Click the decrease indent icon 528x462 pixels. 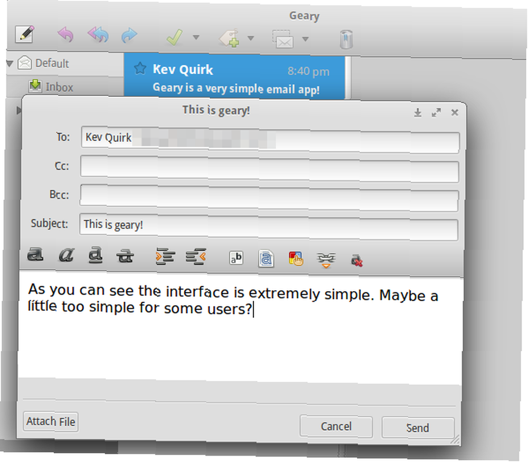point(196,257)
